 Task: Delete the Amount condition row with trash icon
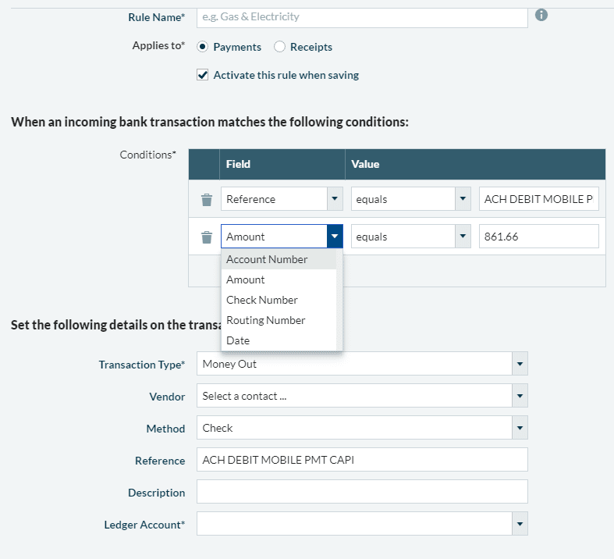pyautogui.click(x=207, y=237)
